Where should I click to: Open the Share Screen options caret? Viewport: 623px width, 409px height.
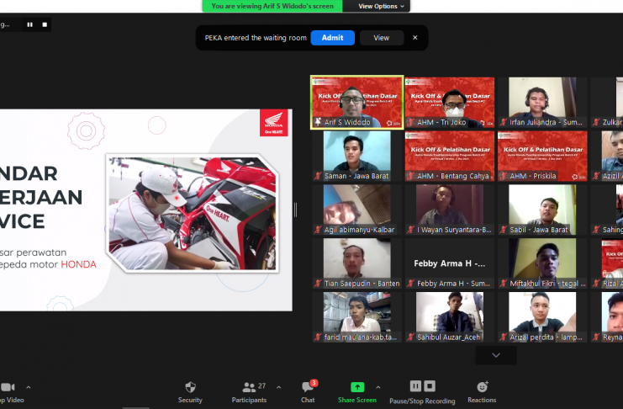[x=377, y=387]
